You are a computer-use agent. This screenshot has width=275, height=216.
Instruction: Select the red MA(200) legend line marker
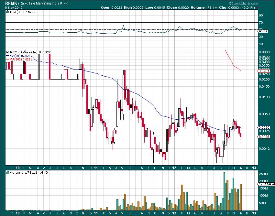coord(7,59)
